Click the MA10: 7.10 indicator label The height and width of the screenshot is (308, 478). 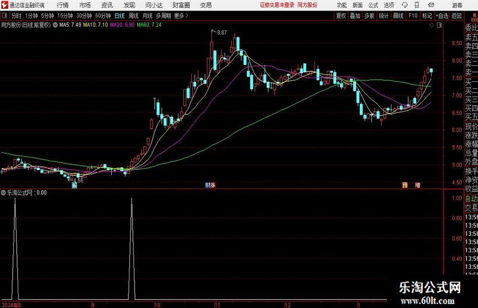pyautogui.click(x=96, y=25)
